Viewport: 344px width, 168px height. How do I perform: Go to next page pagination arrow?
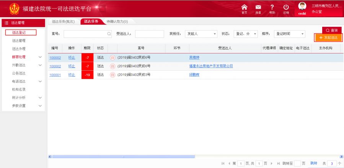tap(272, 163)
